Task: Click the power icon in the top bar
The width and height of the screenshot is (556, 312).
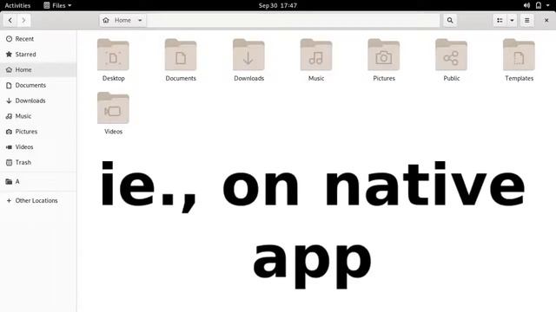Action: click(539, 5)
